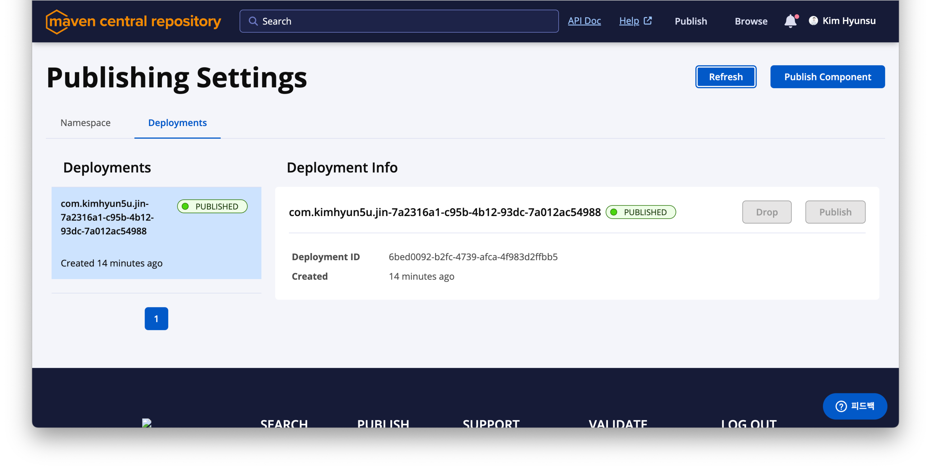Click the search magnifier icon
The width and height of the screenshot is (931, 470).
[253, 21]
